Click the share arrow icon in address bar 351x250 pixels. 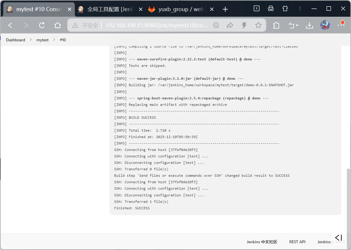tap(230, 25)
